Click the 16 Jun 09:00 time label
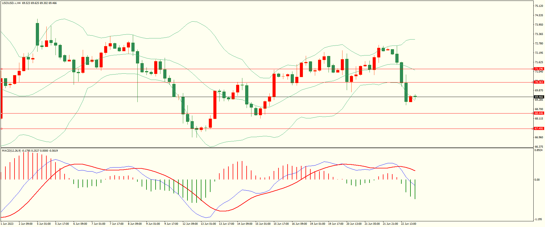This screenshot has width=545, height=227. click(x=299, y=224)
